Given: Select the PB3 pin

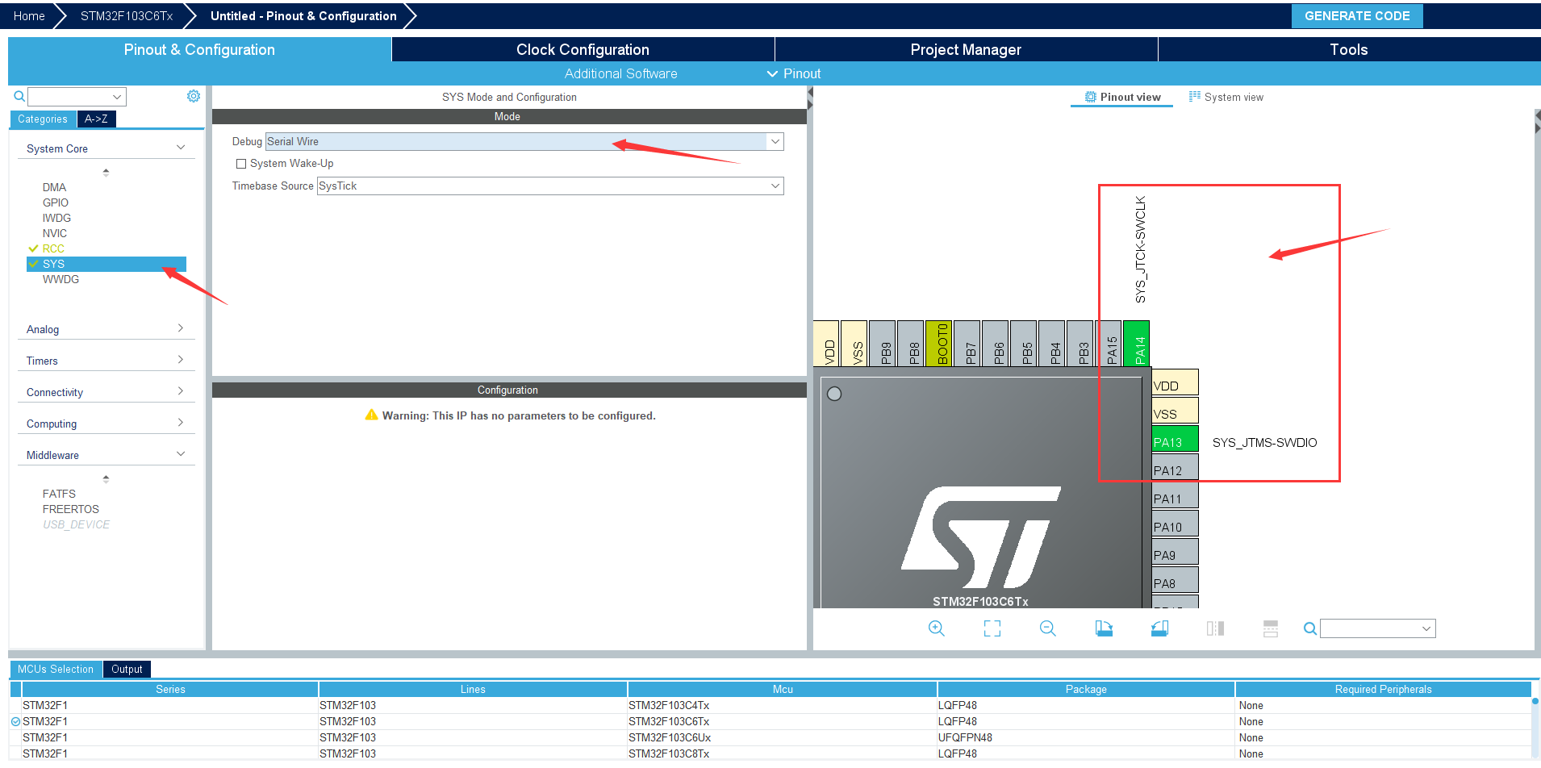Looking at the screenshot, I should 1080,343.
